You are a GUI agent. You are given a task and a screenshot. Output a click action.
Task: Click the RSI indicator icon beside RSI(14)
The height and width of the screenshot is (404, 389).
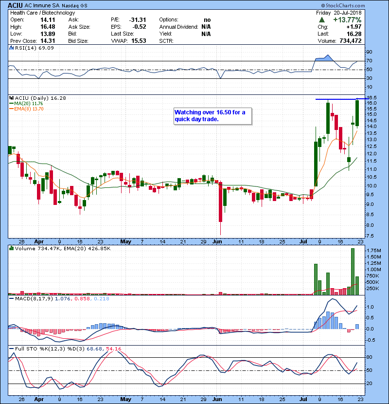11,48
